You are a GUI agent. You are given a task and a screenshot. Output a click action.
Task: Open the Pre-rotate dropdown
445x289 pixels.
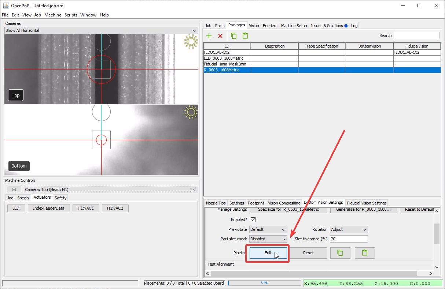pyautogui.click(x=268, y=229)
